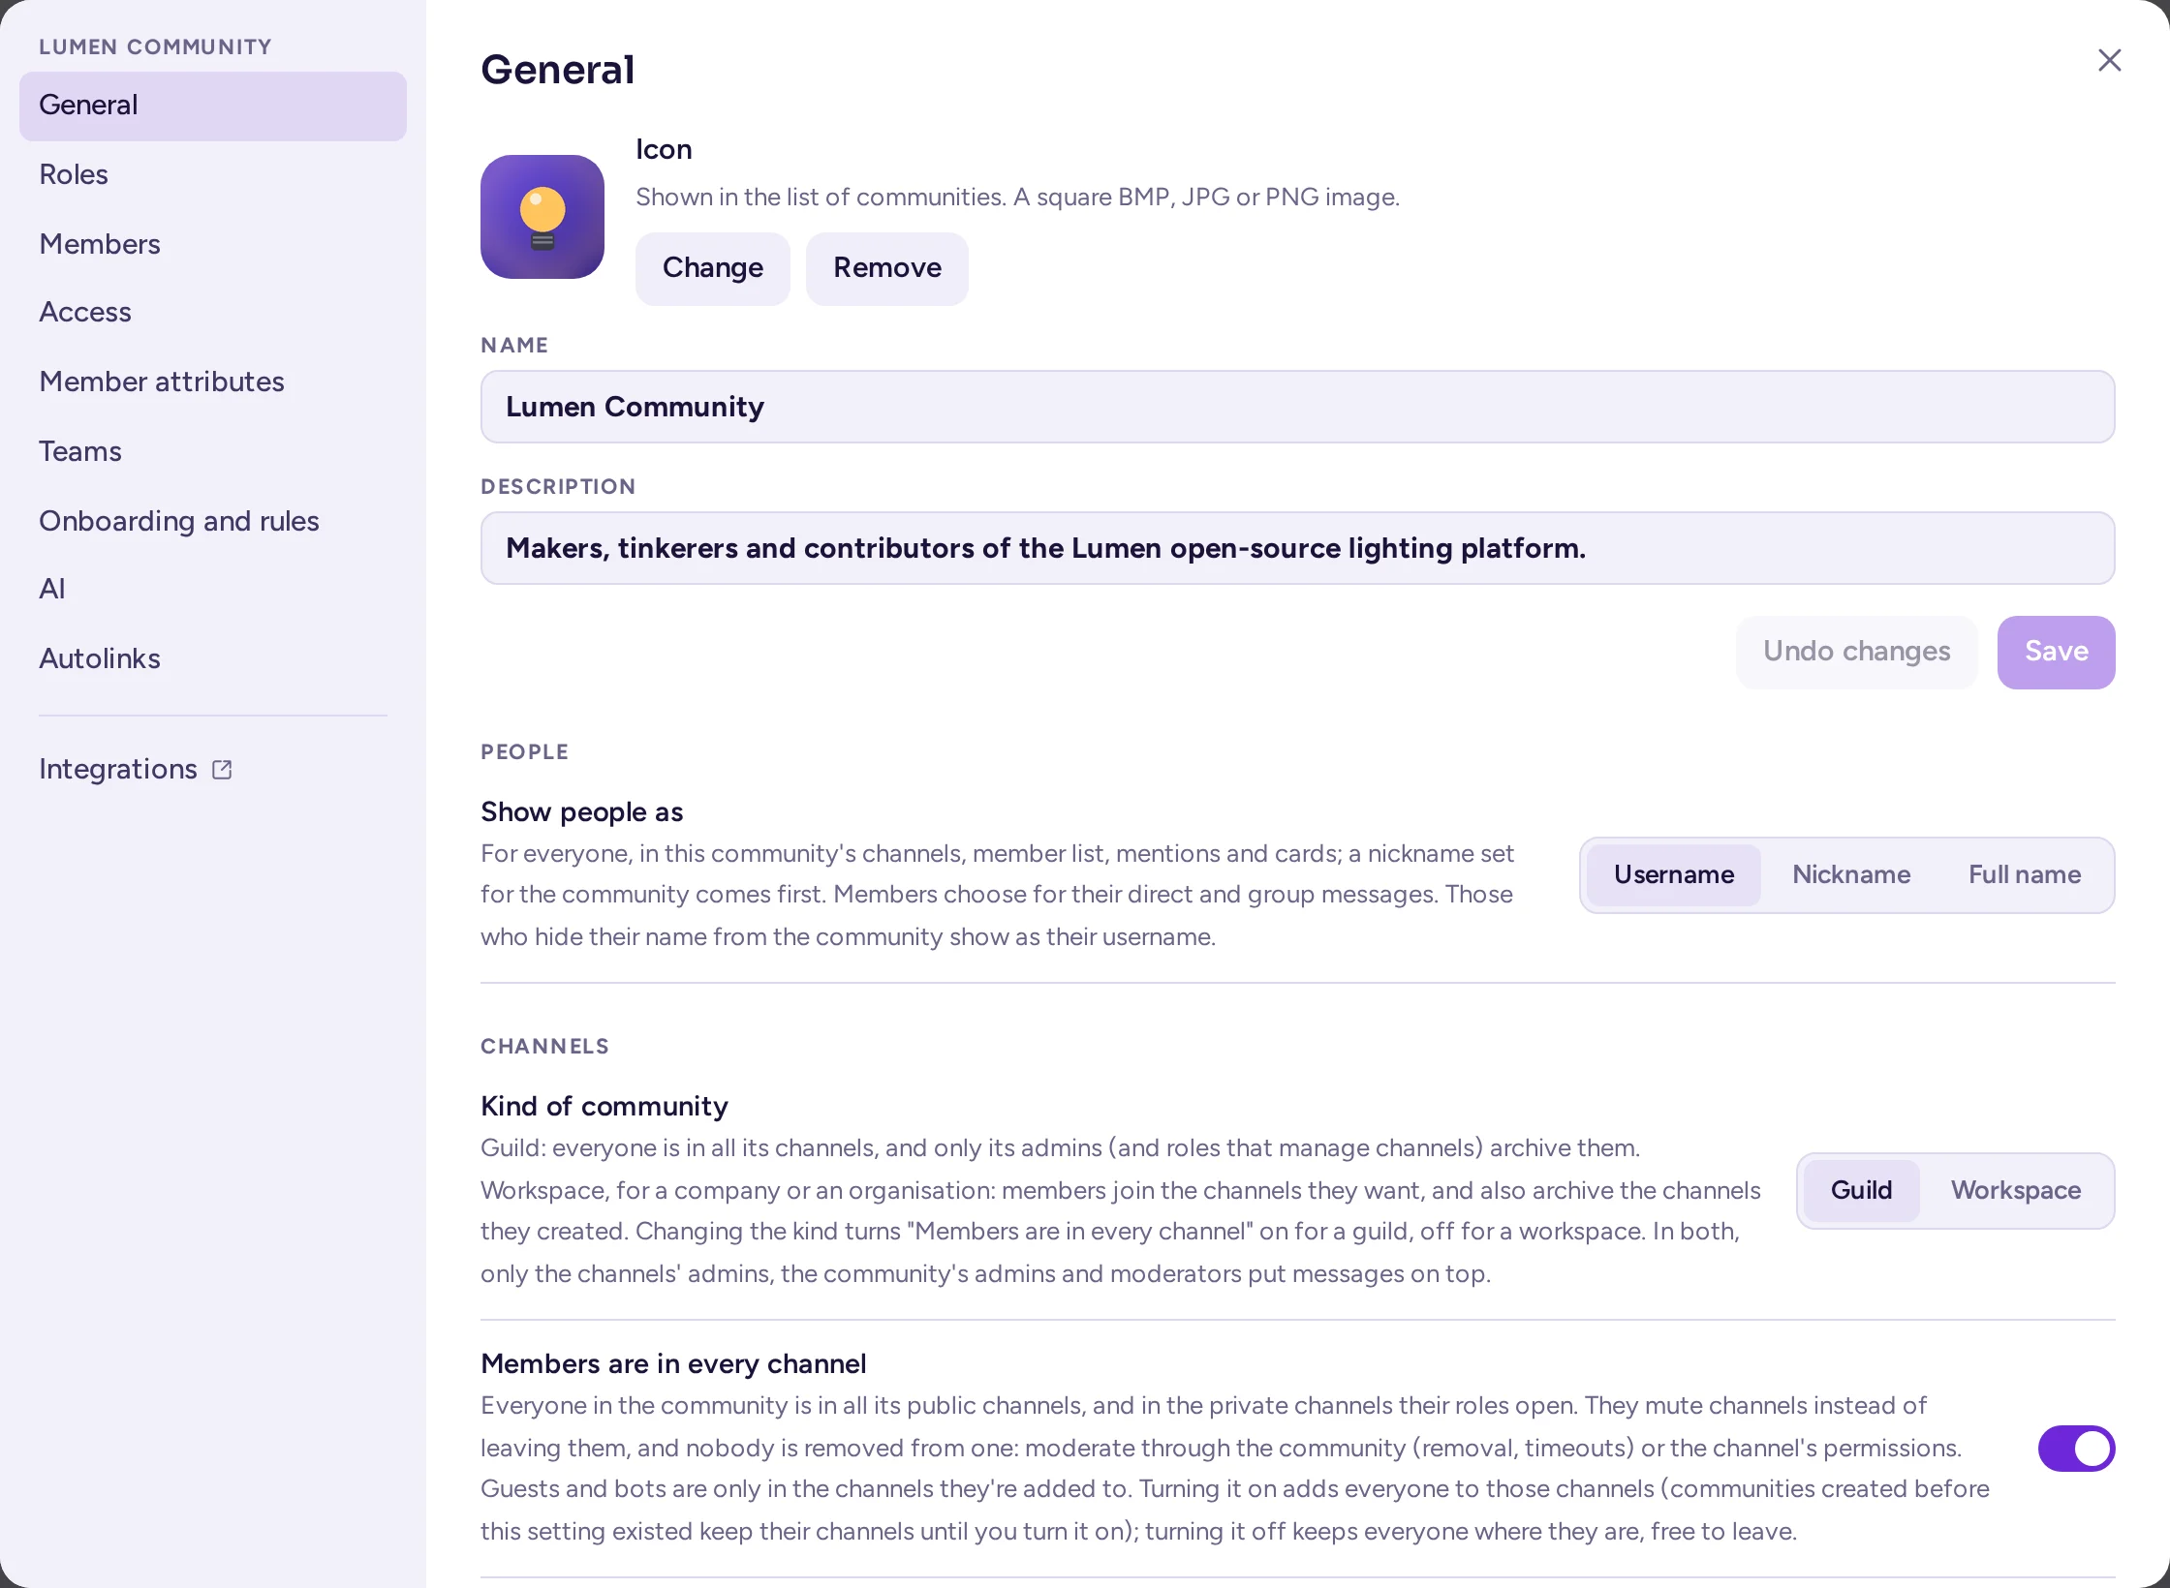2170x1588 pixels.
Task: Click Remove icon button
Action: tap(887, 268)
